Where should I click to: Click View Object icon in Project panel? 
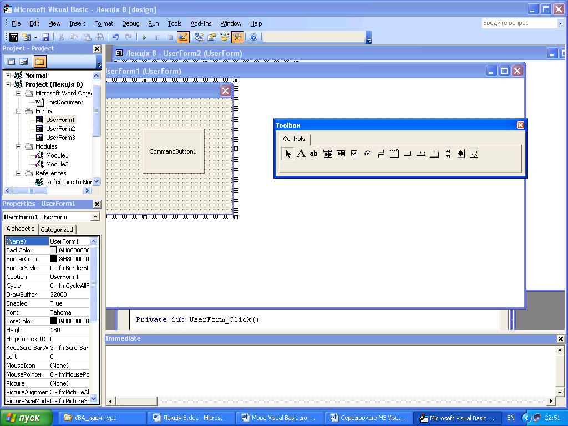click(23, 62)
